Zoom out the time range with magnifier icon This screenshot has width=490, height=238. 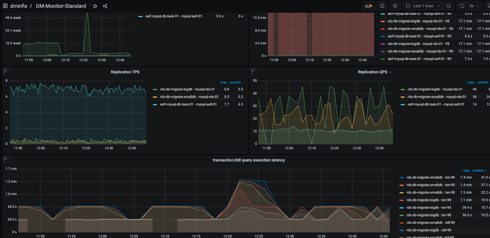pos(449,6)
